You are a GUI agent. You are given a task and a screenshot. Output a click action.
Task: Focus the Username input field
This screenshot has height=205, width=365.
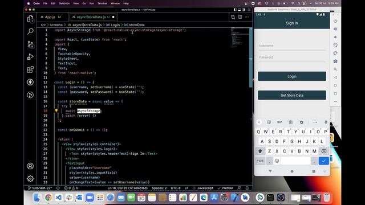tap(292, 46)
